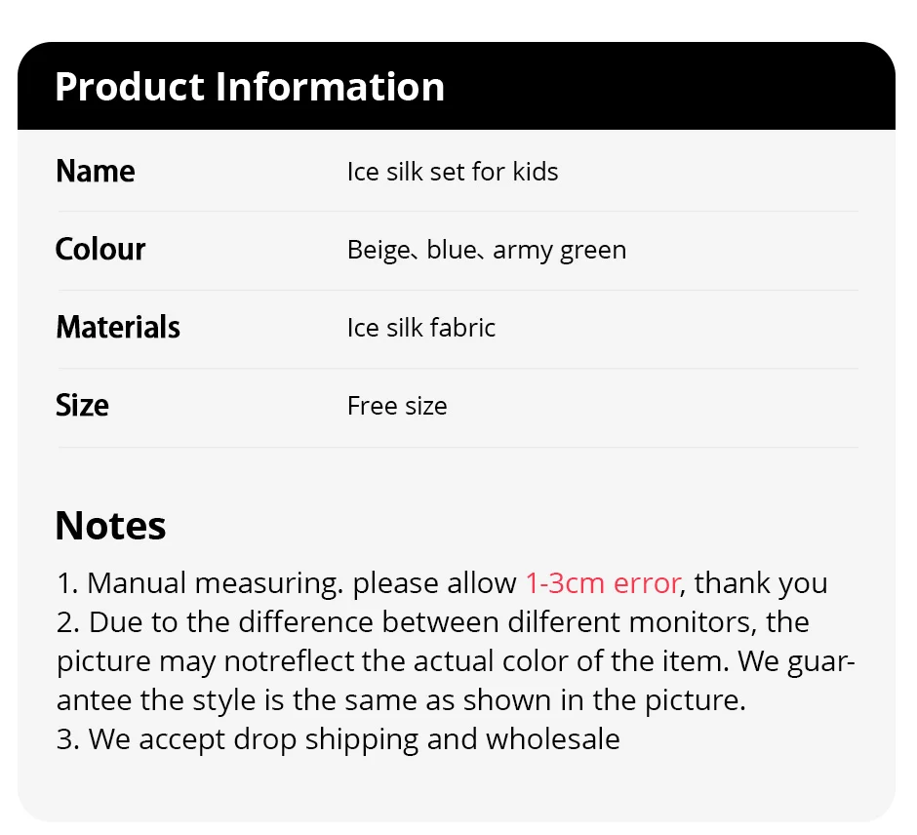
Task: Click the Name row label
Action: [96, 172]
